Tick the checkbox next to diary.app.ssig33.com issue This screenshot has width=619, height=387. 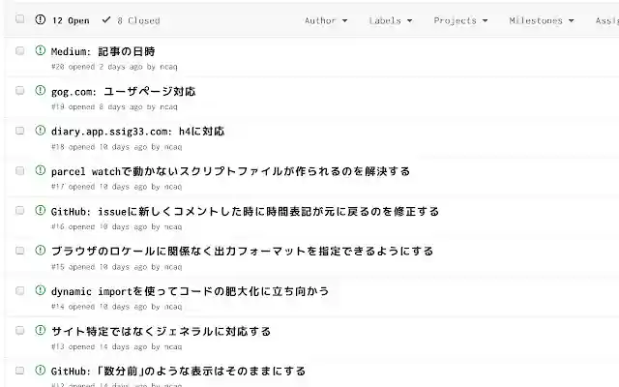tap(19, 131)
